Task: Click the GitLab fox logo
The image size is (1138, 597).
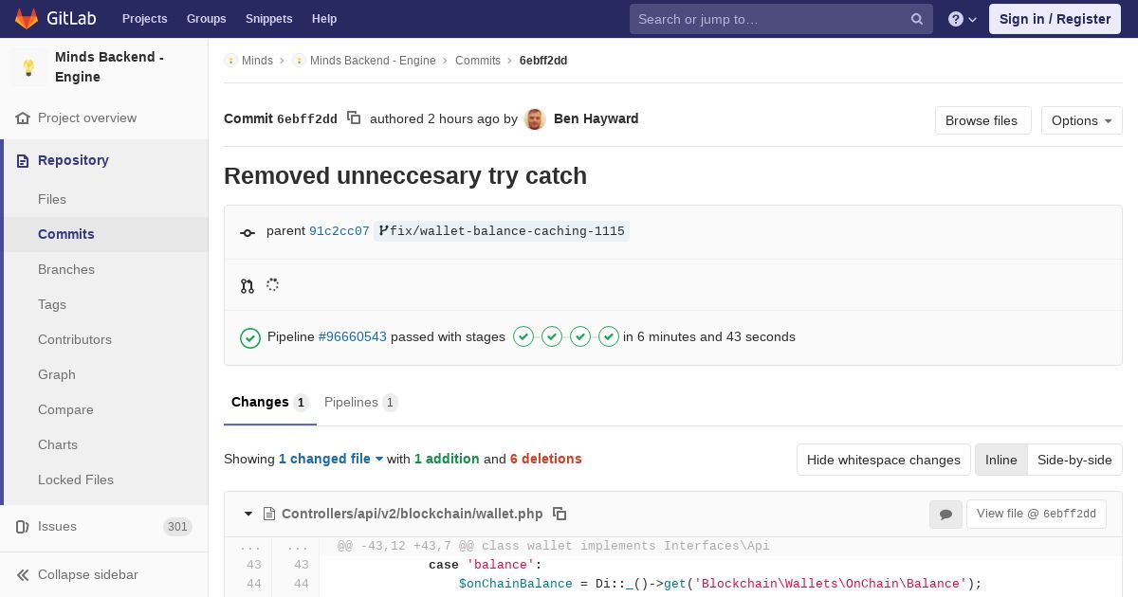Action: pyautogui.click(x=27, y=19)
